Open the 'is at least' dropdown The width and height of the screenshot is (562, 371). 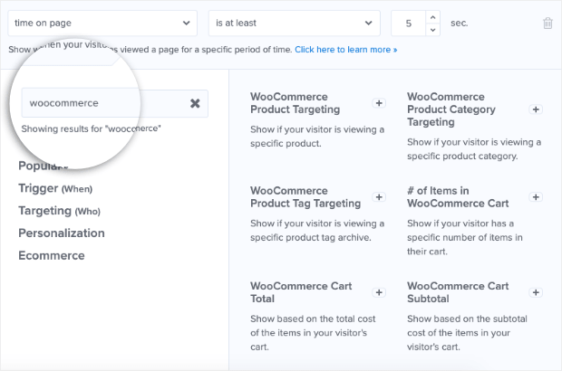coord(294,23)
